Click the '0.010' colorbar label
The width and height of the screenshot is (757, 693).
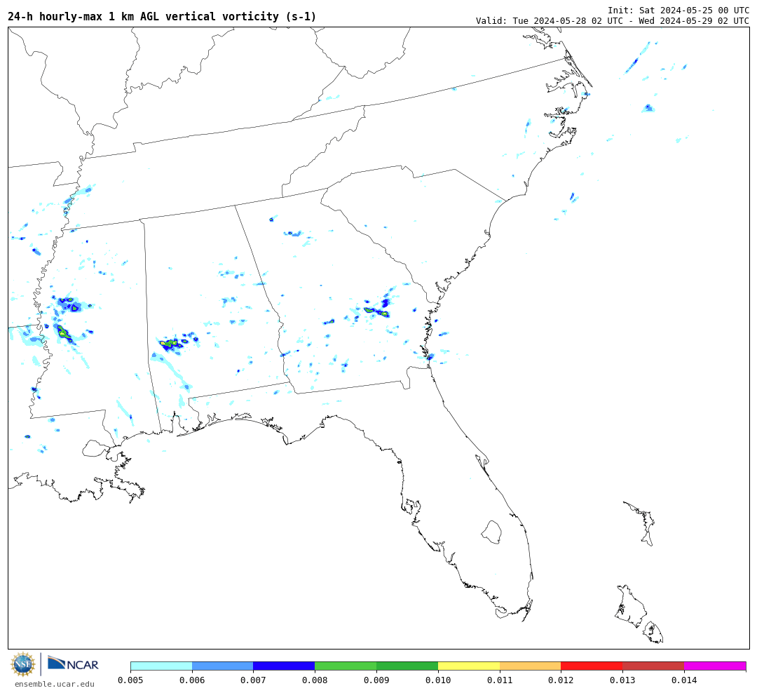coord(438,680)
